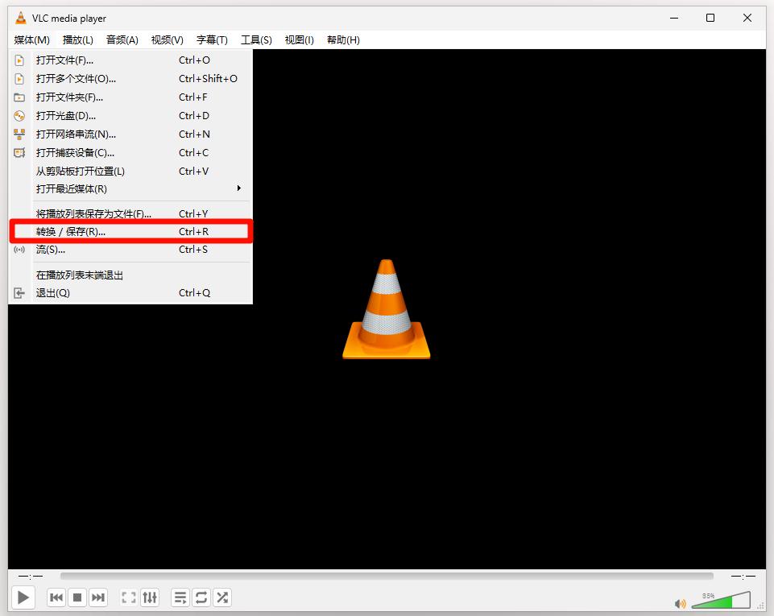Open the 工具 menu
Image resolution: width=774 pixels, height=616 pixels.
[256, 40]
